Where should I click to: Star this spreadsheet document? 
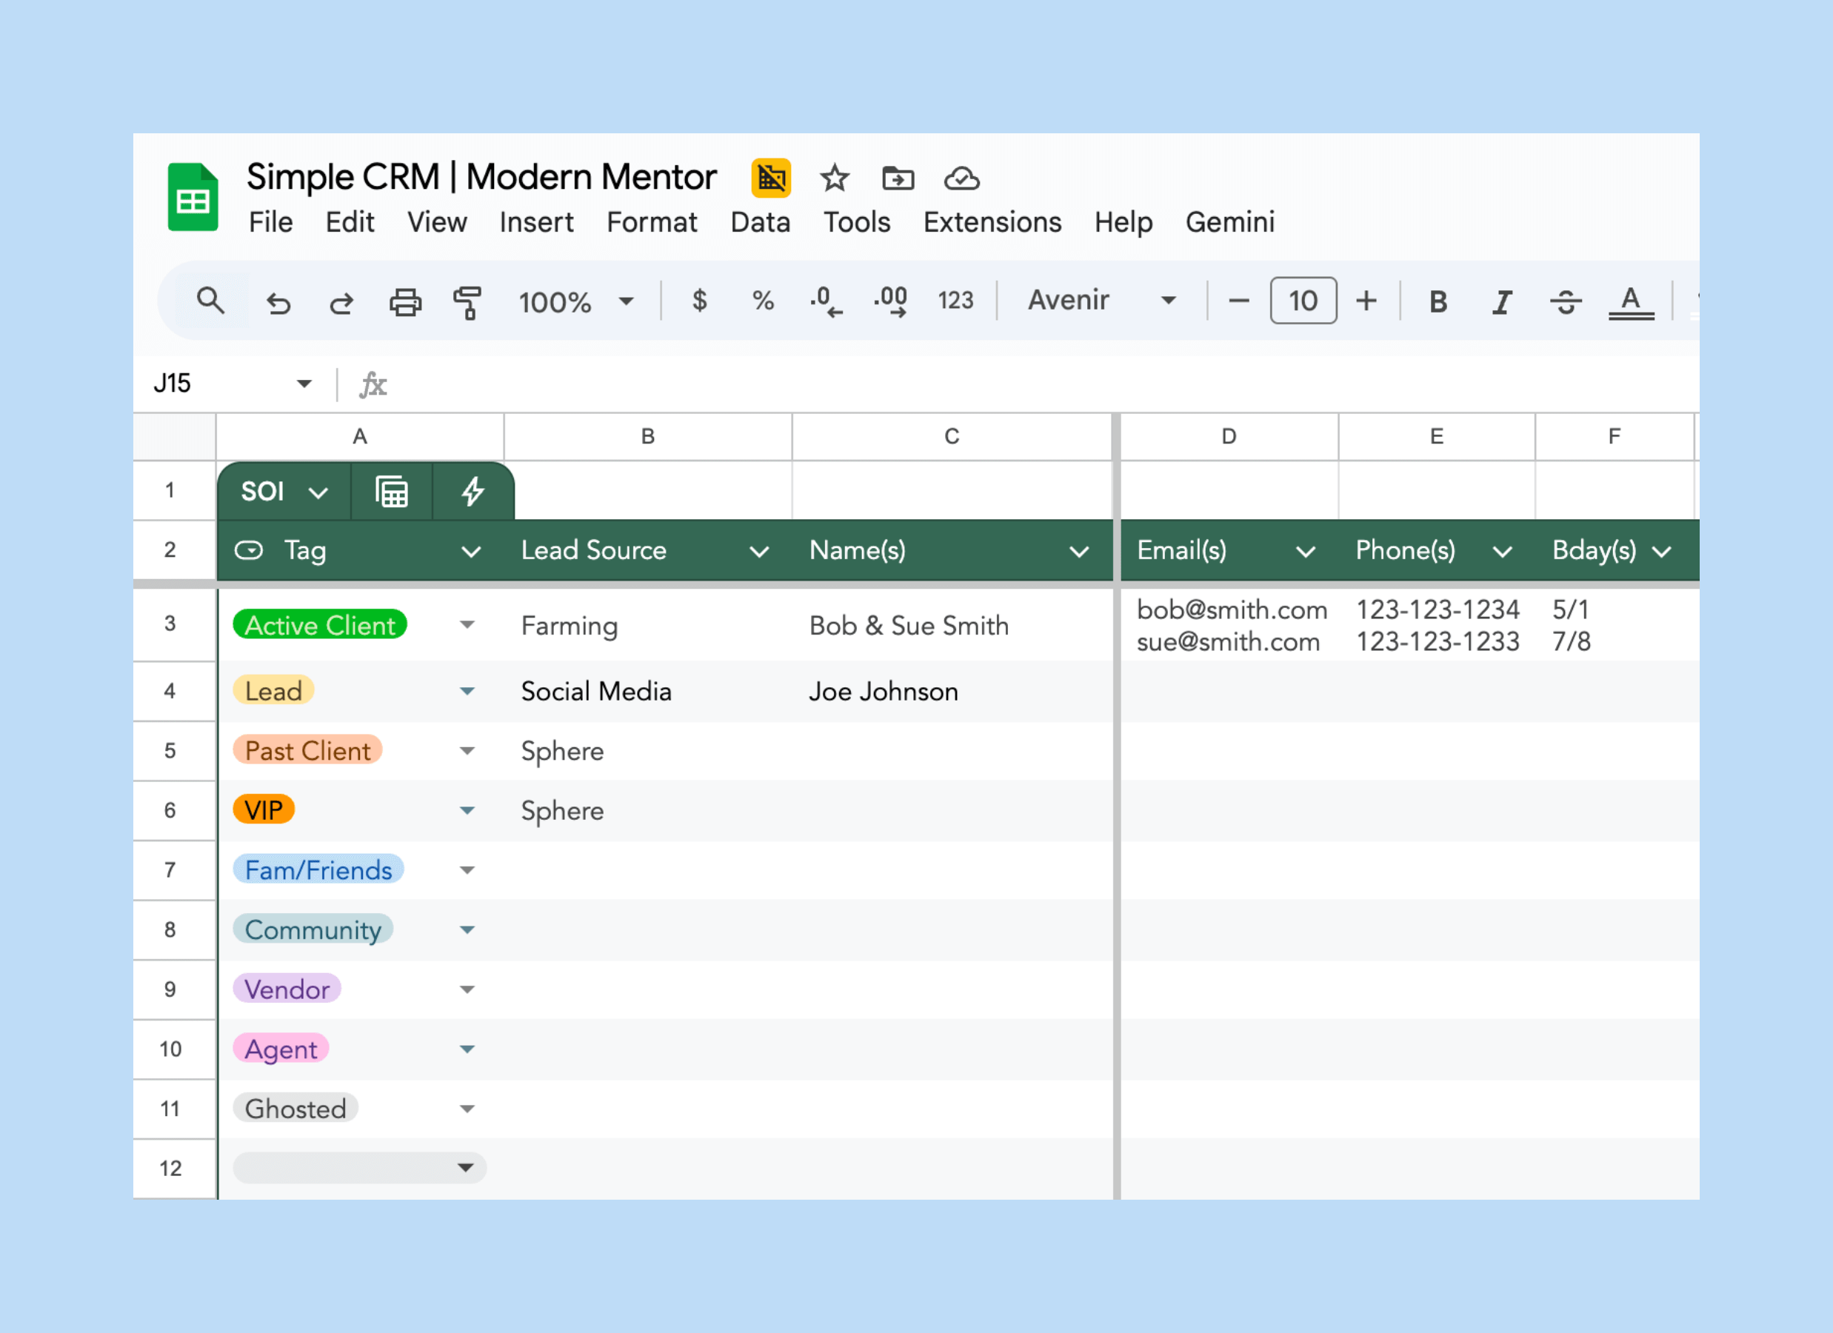tap(834, 178)
